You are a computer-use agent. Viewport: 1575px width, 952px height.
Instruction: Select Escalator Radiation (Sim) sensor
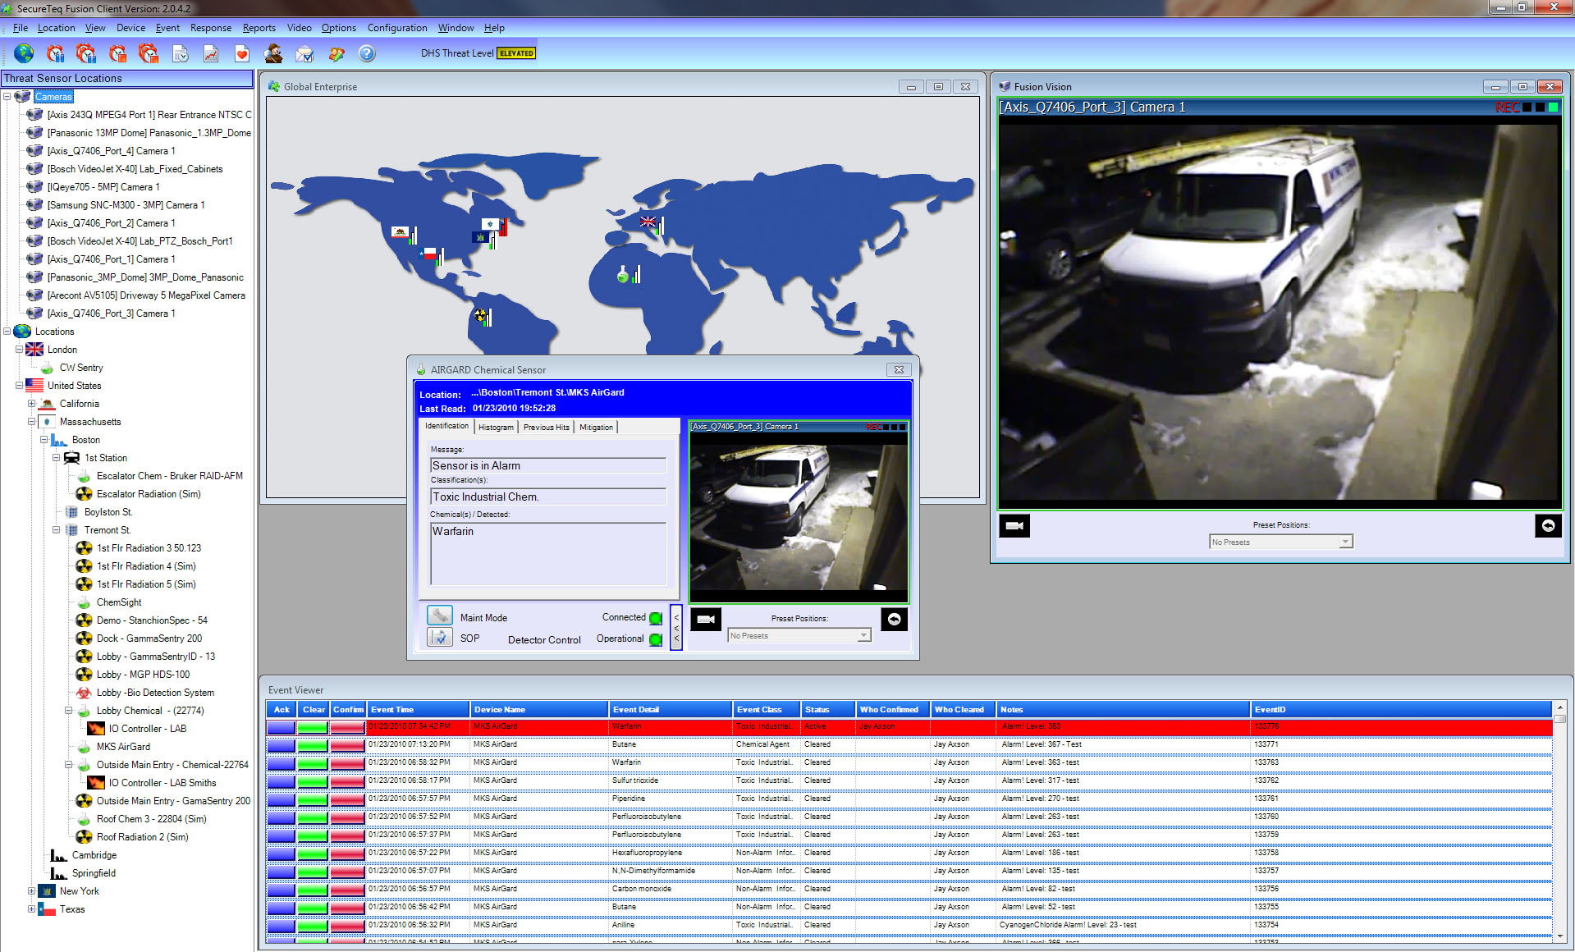pos(149,494)
